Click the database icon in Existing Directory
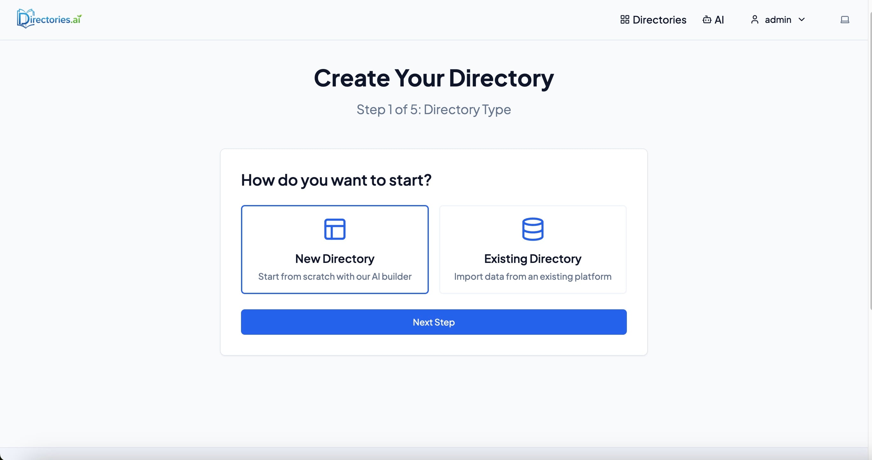The height and width of the screenshot is (460, 872). click(533, 229)
